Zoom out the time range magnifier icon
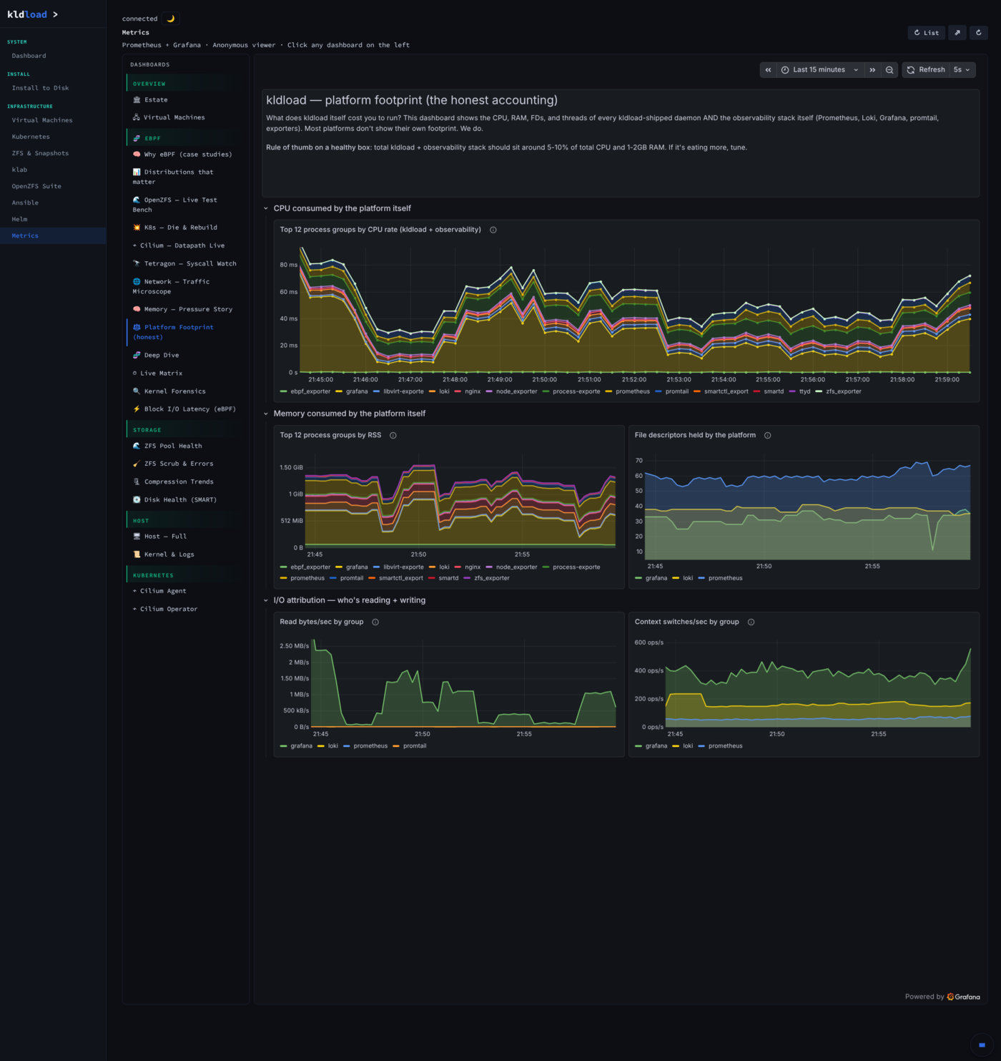The image size is (1001, 1061). point(889,69)
